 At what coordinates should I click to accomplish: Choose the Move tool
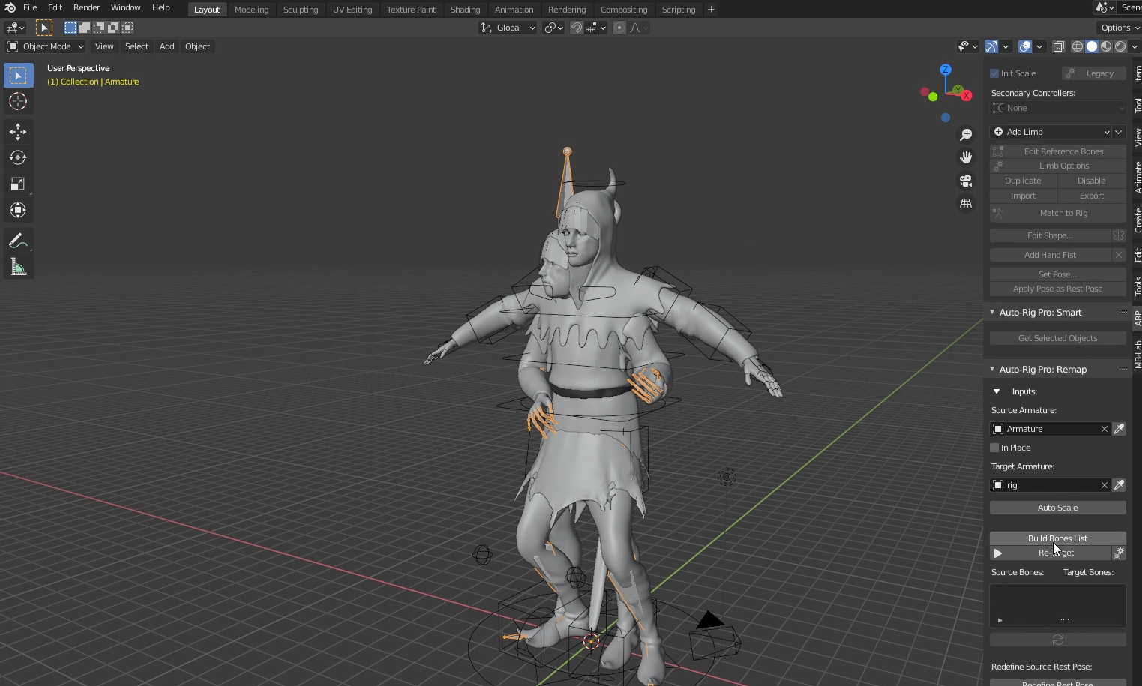(x=18, y=132)
